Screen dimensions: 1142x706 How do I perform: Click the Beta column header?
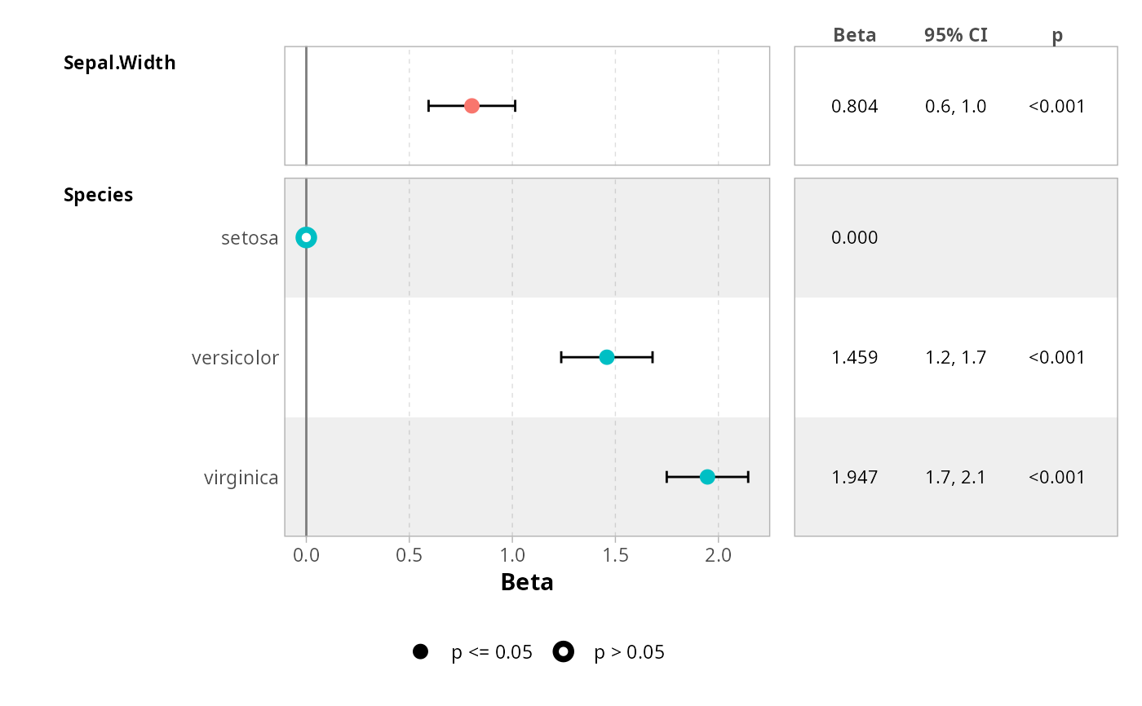[x=854, y=35]
